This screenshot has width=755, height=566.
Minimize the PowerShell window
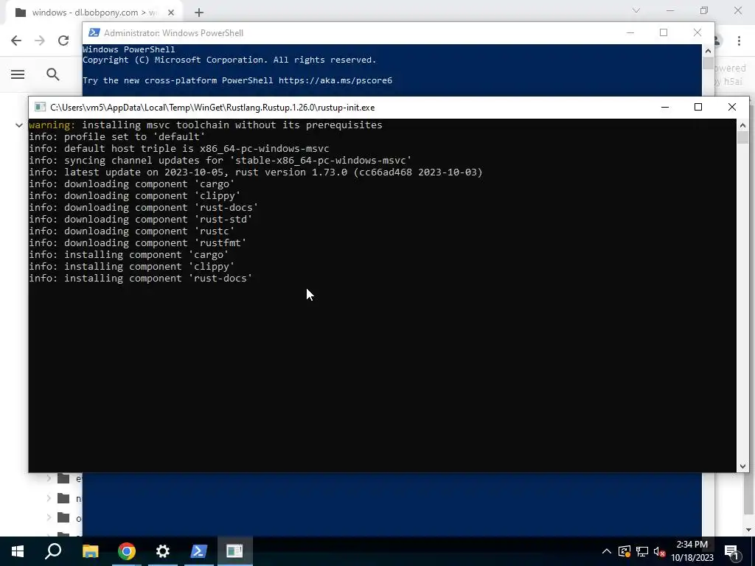pos(630,32)
